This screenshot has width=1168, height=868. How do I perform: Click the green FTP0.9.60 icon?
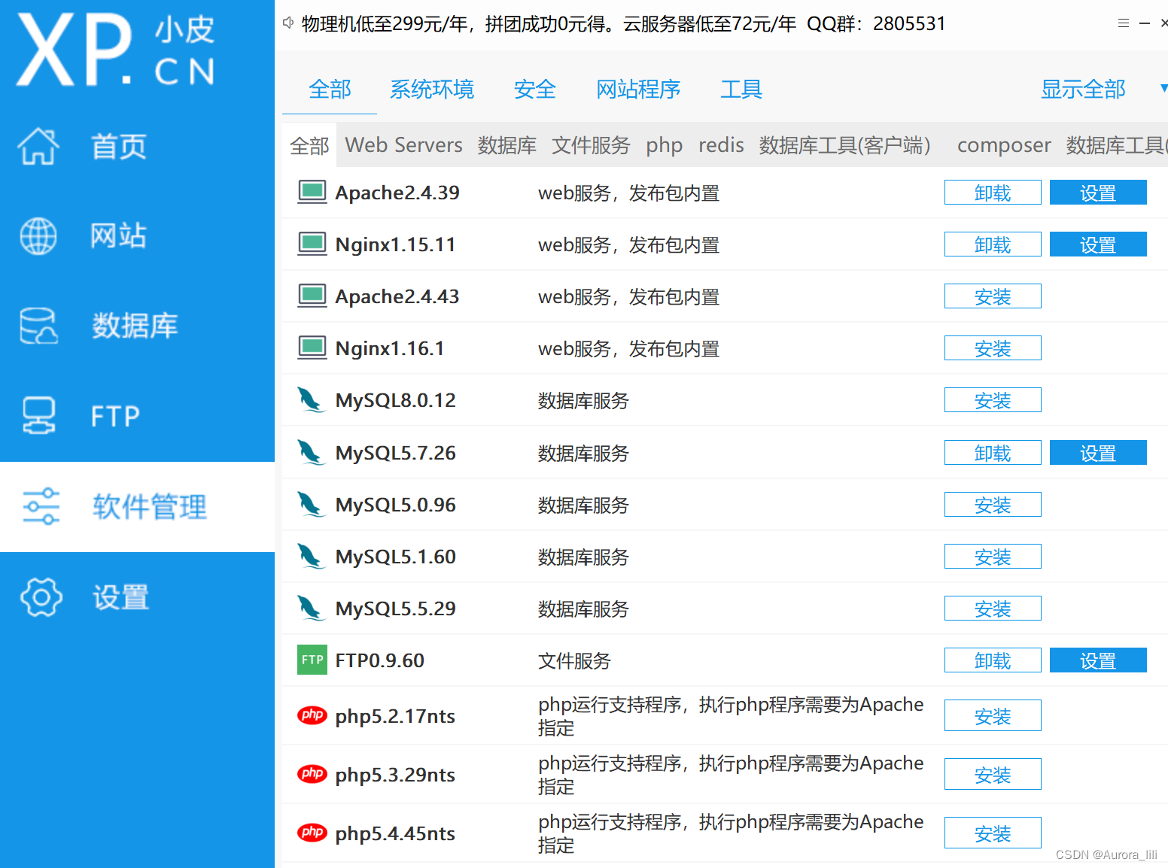[x=312, y=660]
